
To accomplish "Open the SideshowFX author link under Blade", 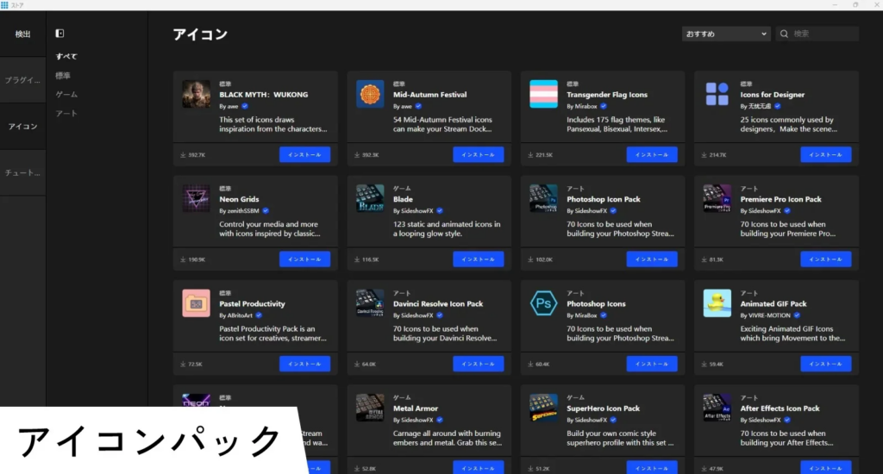I will pyautogui.click(x=417, y=210).
